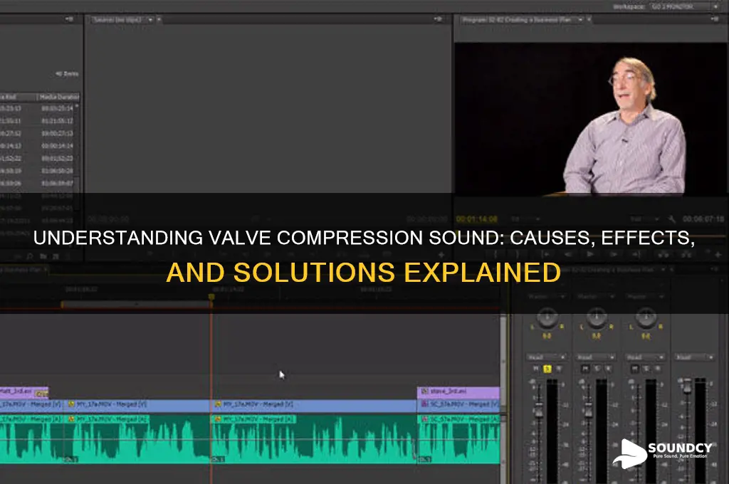
Task: Enable record on second mixer track
Action: pyautogui.click(x=608, y=369)
